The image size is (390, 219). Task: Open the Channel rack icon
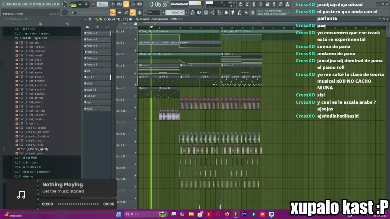[x=206, y=12]
